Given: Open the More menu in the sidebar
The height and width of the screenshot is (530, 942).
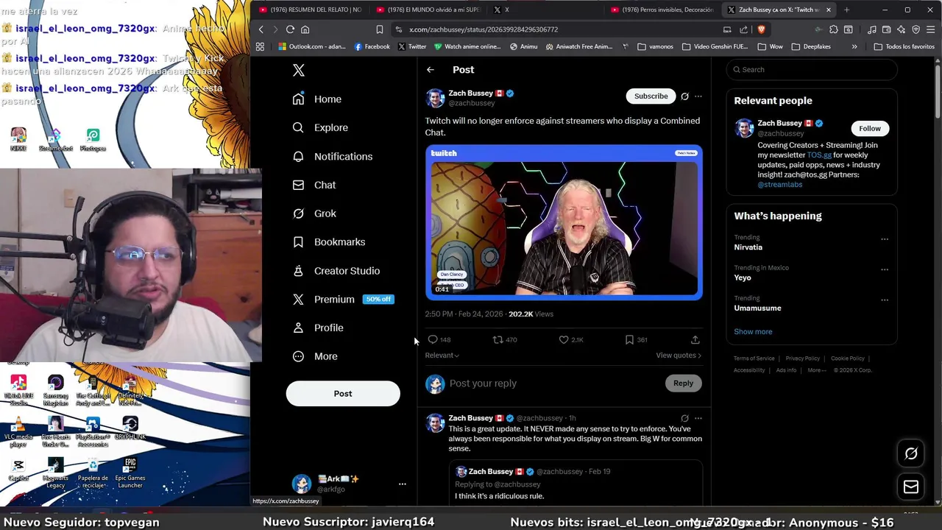Looking at the screenshot, I should 315,356.
